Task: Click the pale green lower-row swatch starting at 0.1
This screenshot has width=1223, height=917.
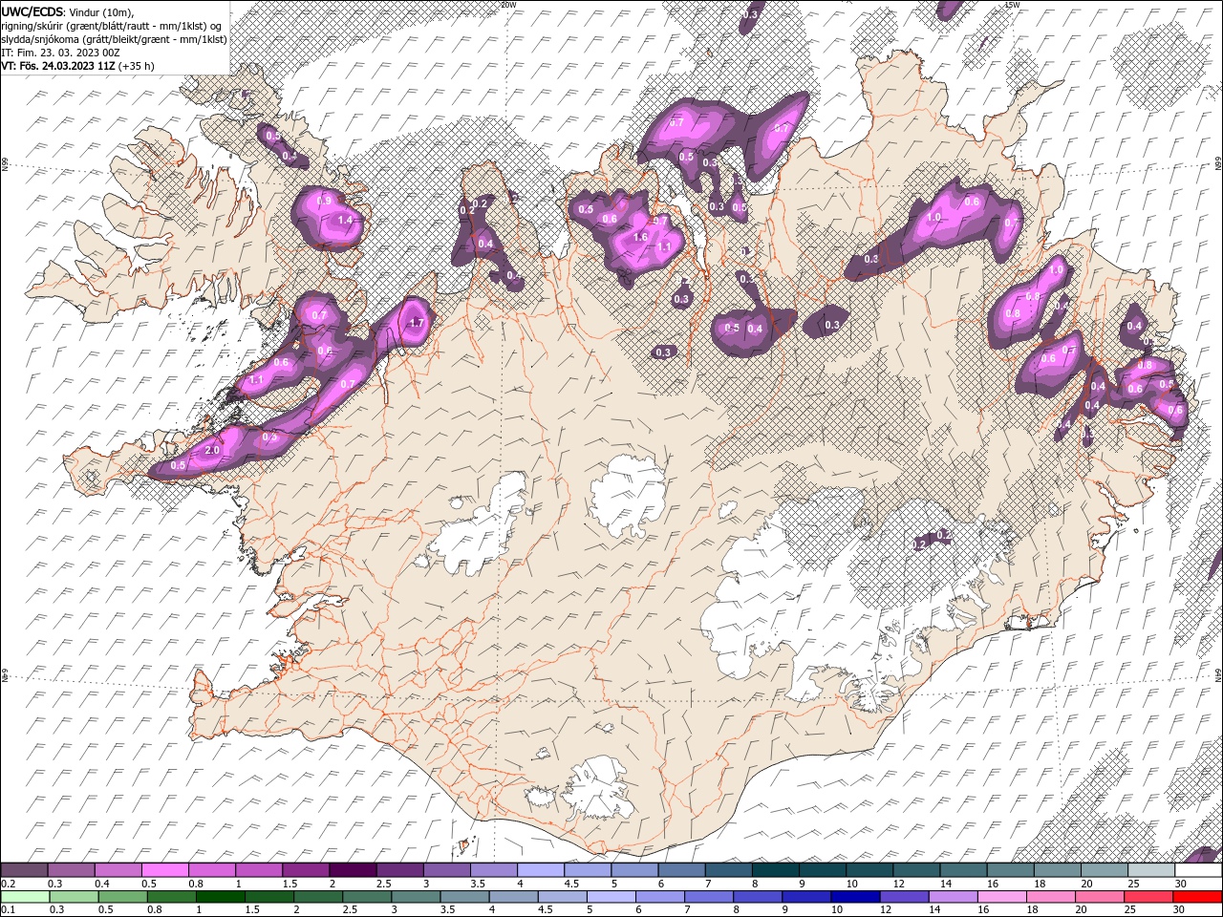Action: tap(25, 896)
